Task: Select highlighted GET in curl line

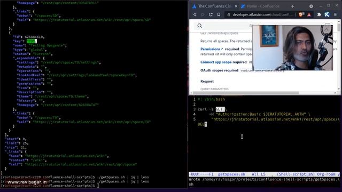Action: pyautogui.click(x=220, y=109)
